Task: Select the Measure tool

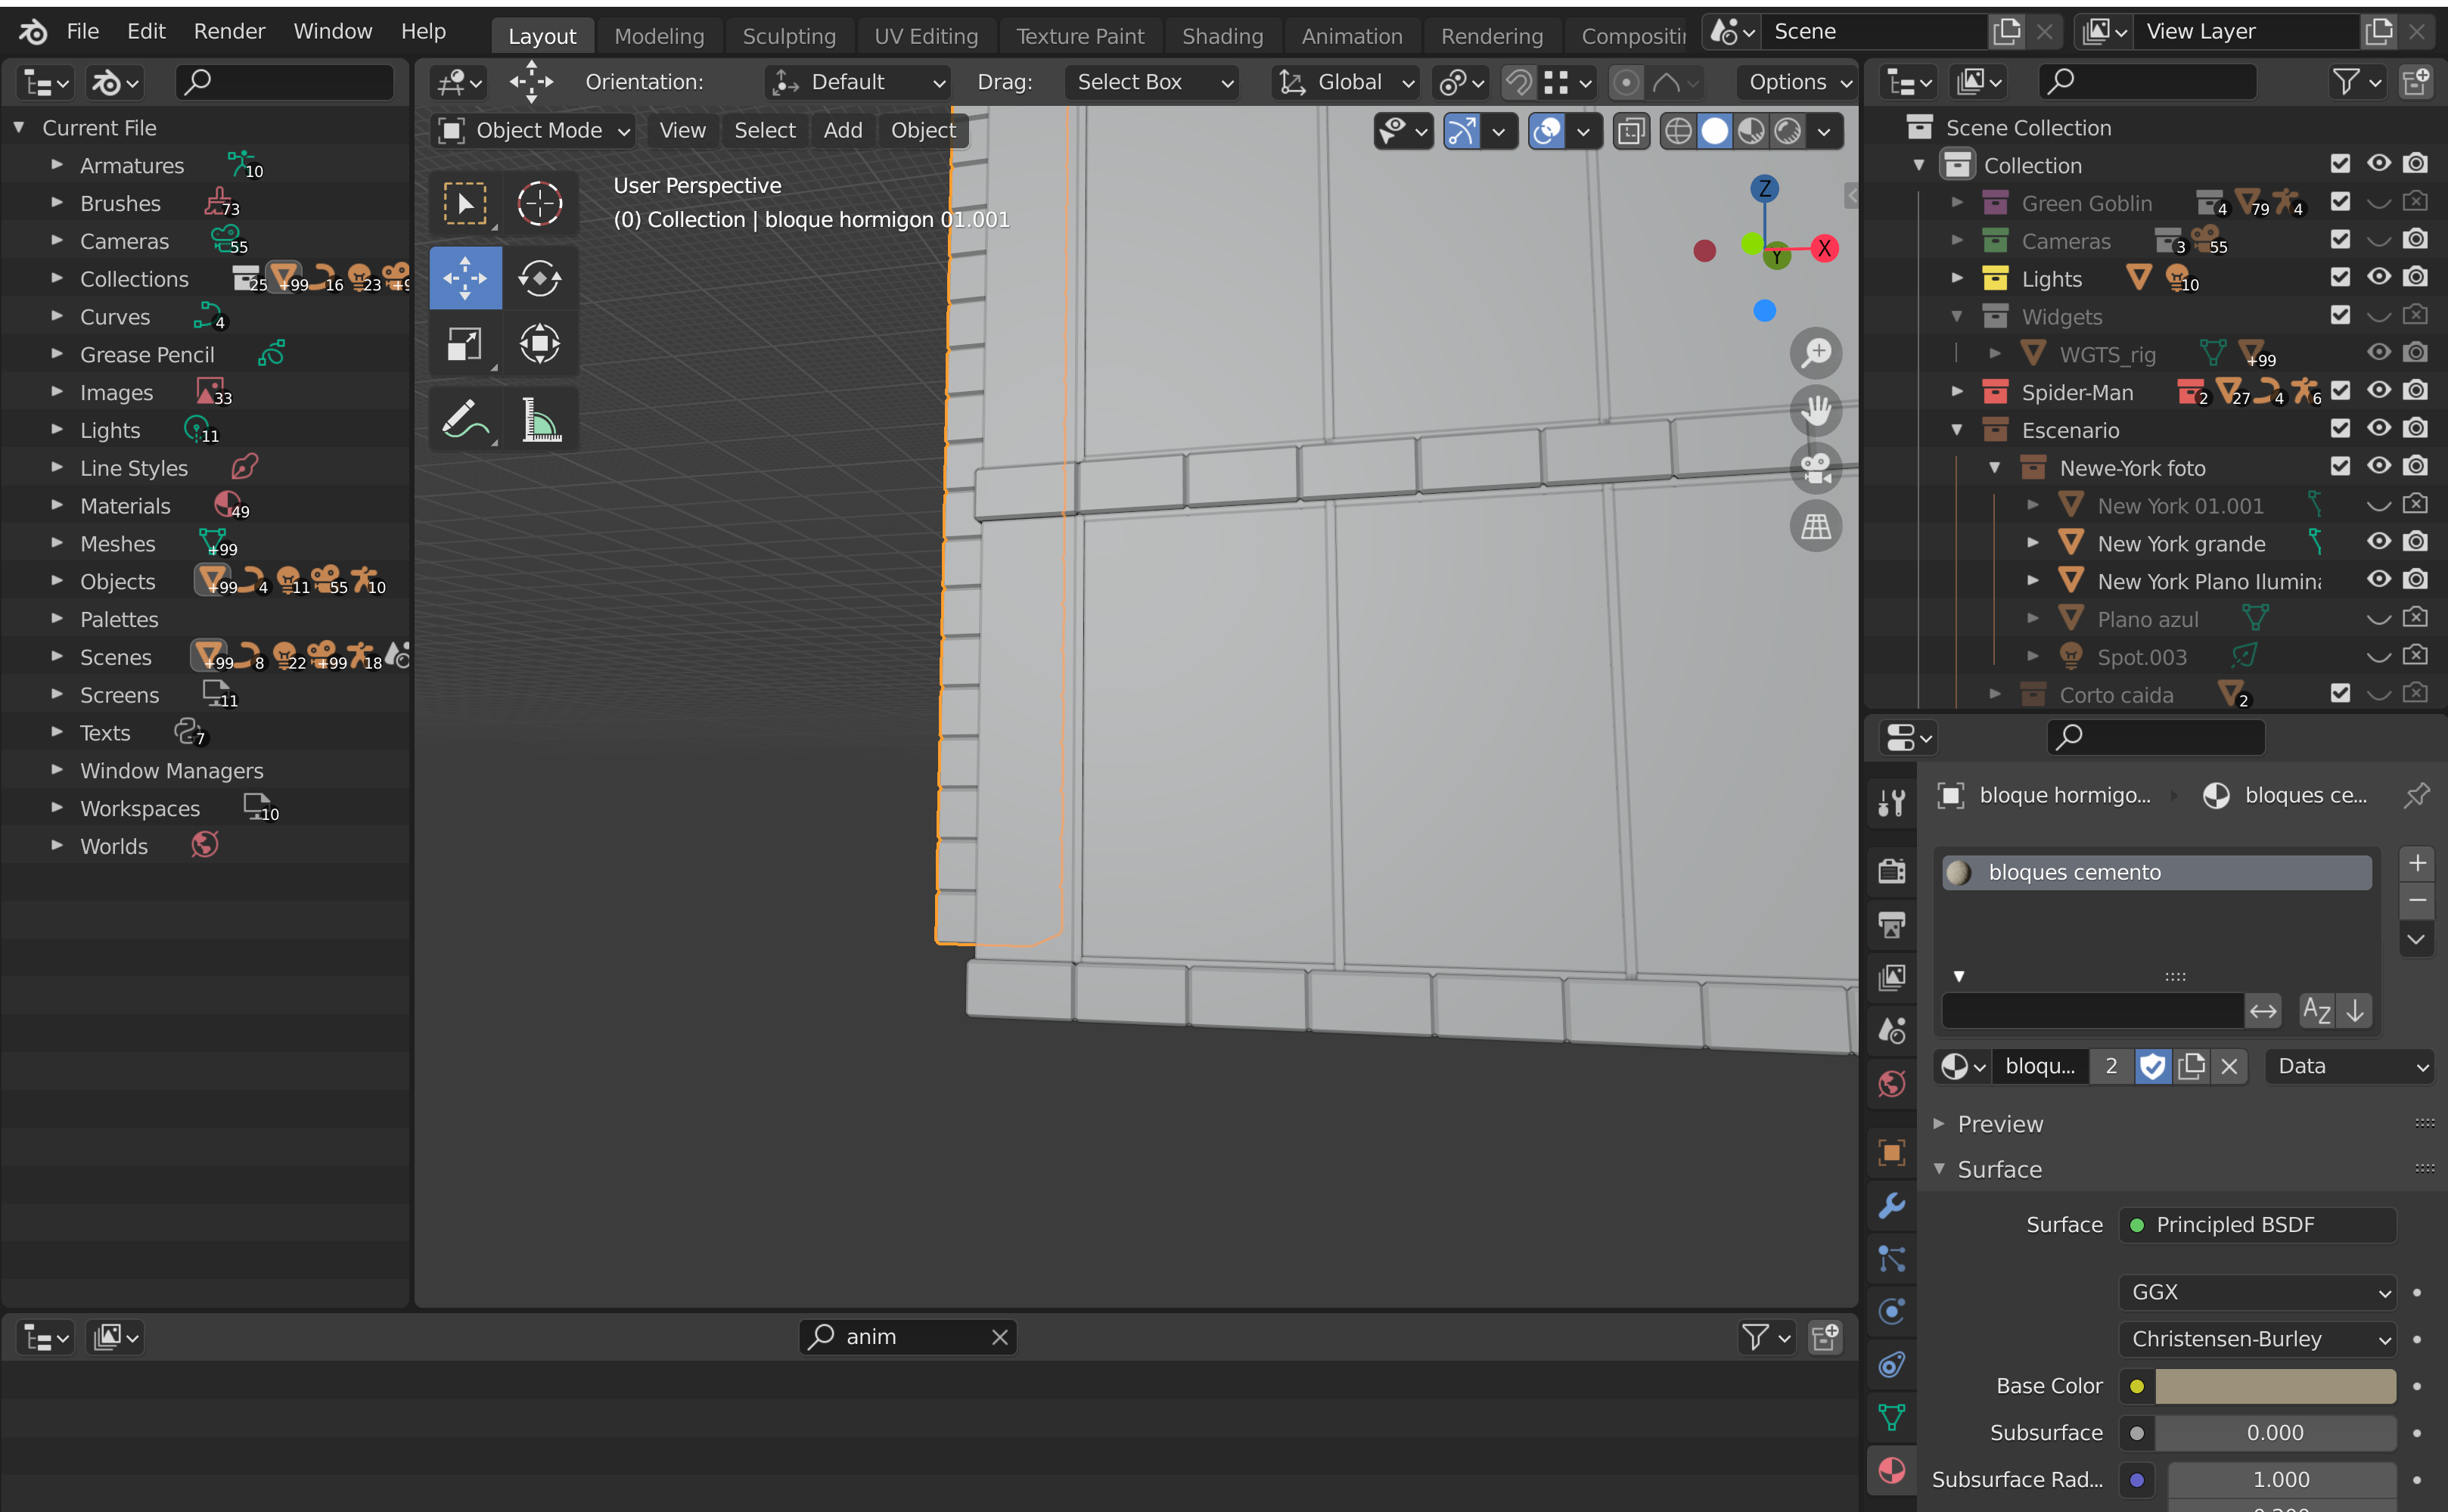Action: pyautogui.click(x=539, y=420)
